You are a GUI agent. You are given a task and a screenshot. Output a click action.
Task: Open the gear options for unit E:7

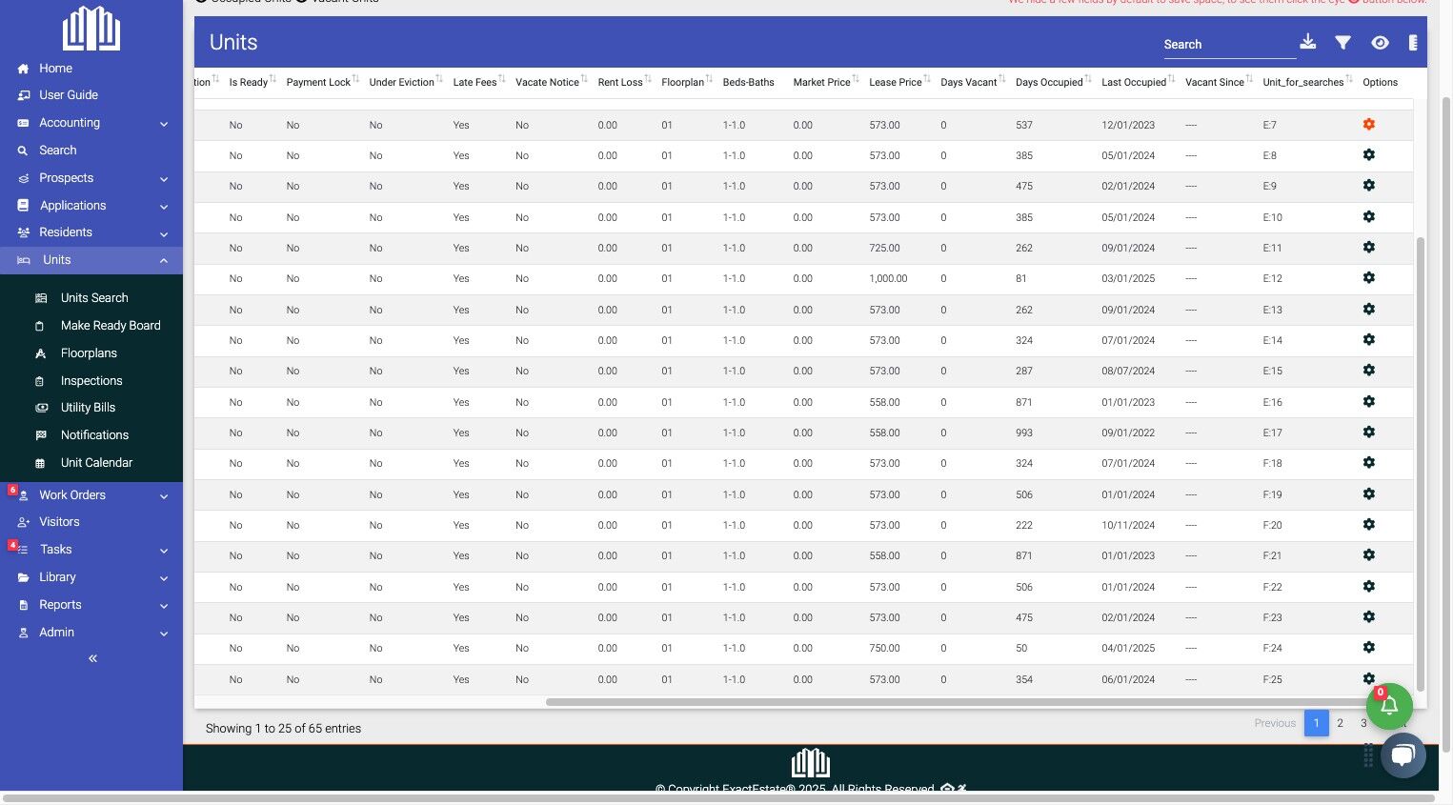click(x=1368, y=124)
